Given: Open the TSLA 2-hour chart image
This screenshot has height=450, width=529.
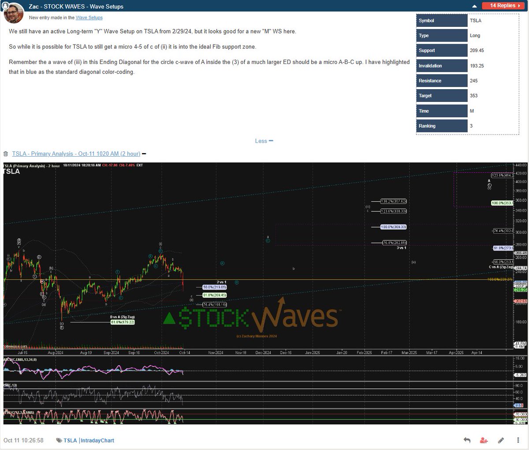Looking at the screenshot, I should point(265,293).
